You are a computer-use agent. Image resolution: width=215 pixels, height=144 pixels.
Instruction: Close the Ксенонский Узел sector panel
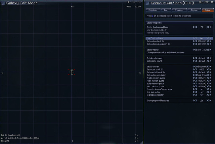(x=212, y=2)
